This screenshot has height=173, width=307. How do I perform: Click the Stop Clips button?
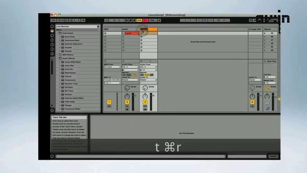point(270,61)
